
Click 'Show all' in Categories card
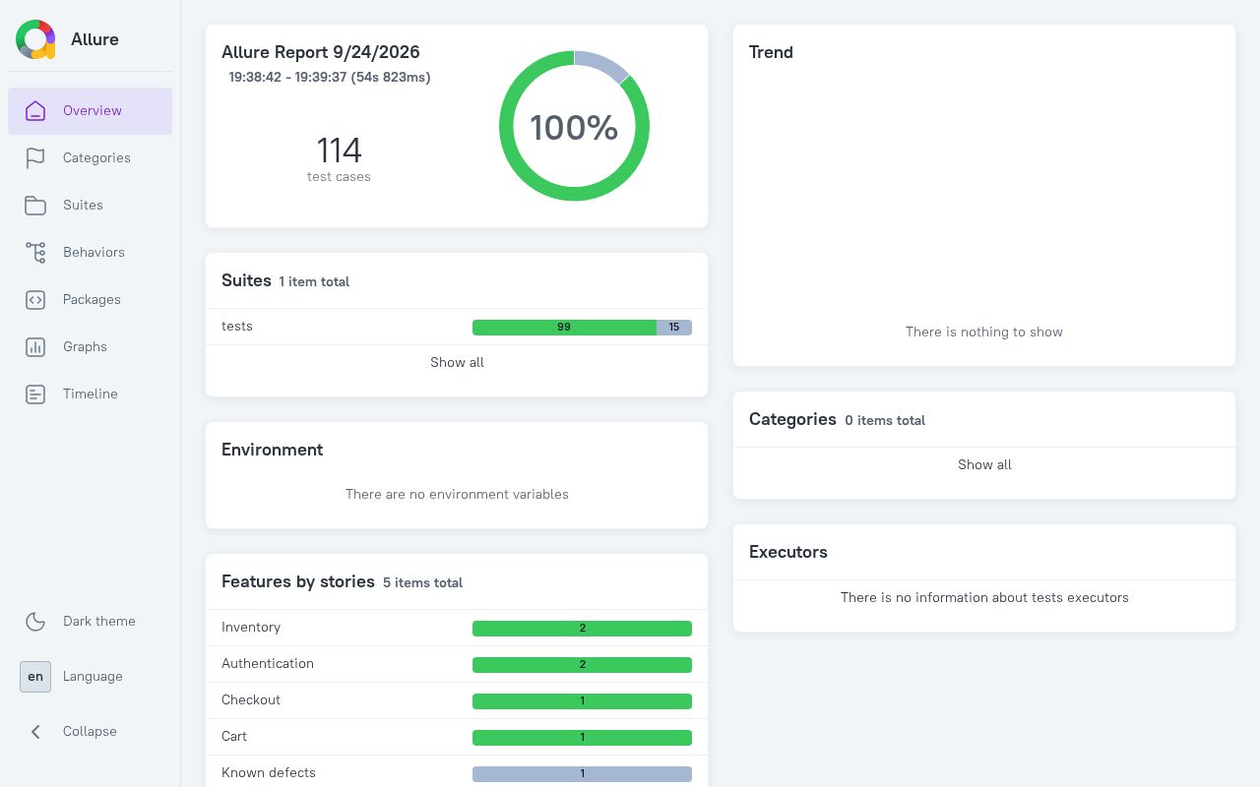[984, 465]
